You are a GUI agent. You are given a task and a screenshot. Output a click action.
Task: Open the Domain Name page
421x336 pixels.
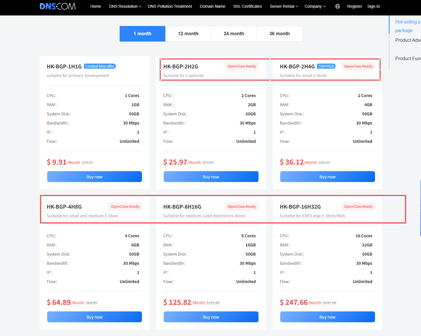pos(212,6)
